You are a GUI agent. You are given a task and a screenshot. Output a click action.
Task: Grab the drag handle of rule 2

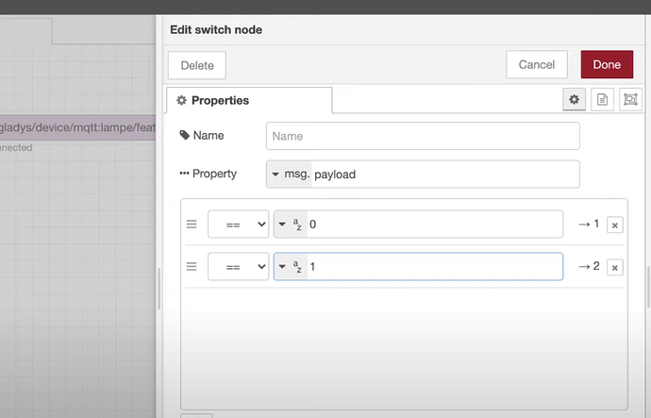(x=192, y=266)
